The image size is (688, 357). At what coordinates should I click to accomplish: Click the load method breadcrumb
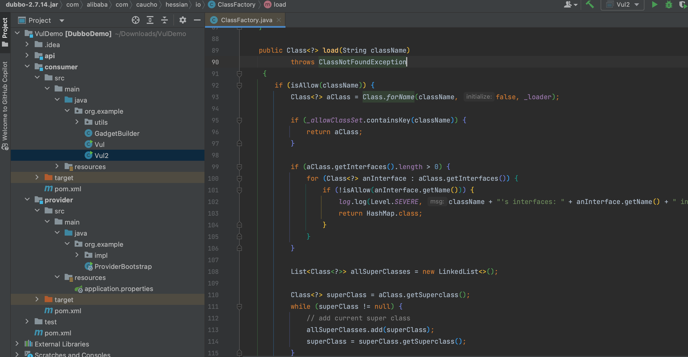pos(275,5)
